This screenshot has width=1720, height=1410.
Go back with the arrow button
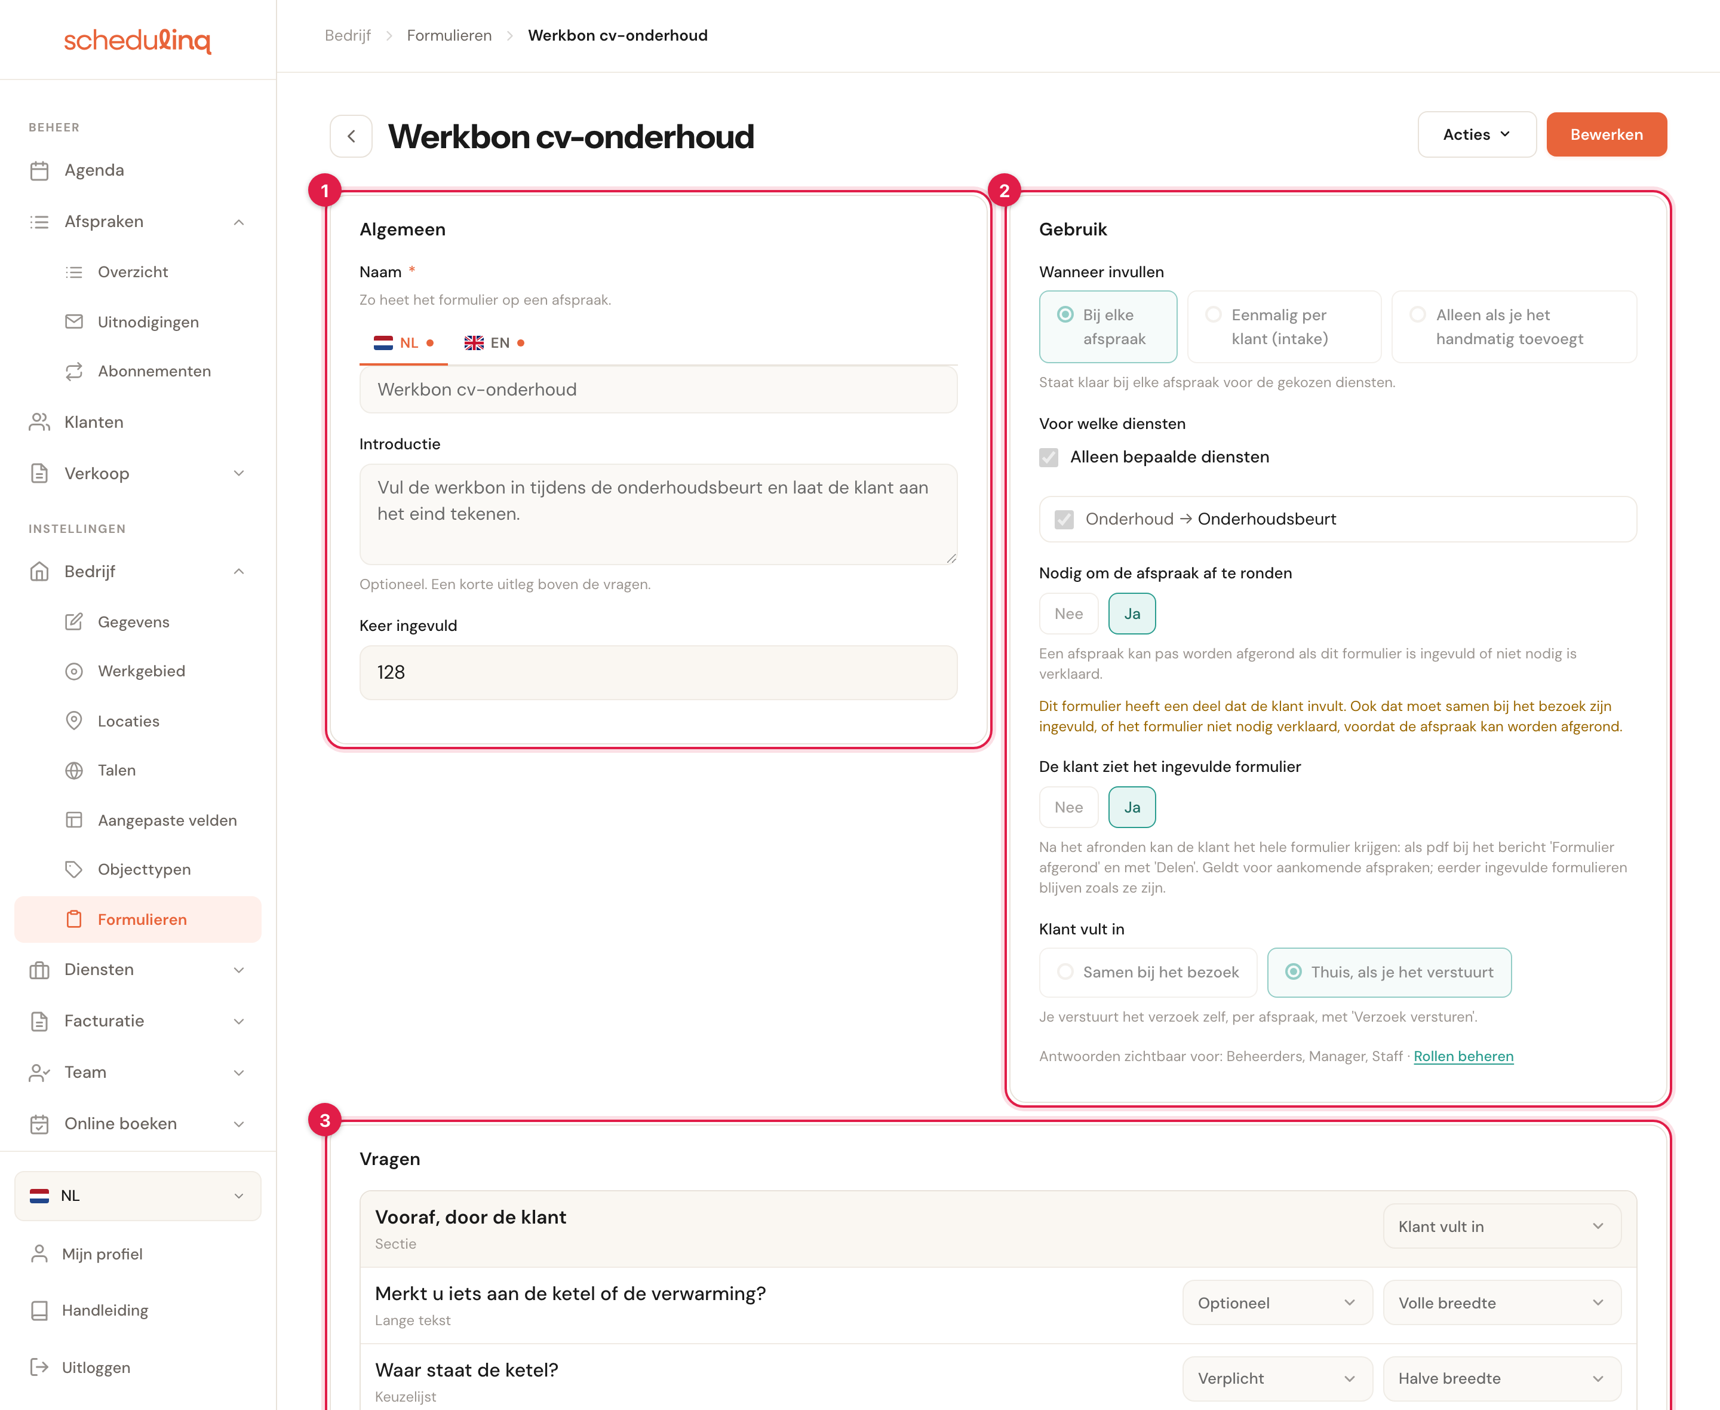[352, 136]
